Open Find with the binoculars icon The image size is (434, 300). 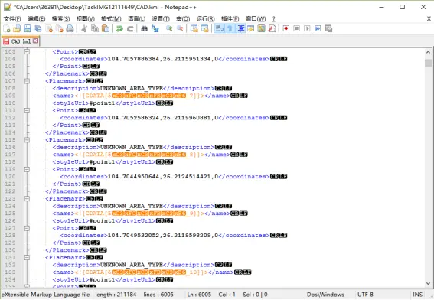[x=144, y=28]
